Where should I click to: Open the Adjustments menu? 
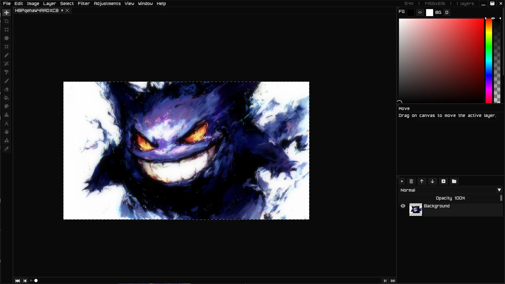[107, 3]
